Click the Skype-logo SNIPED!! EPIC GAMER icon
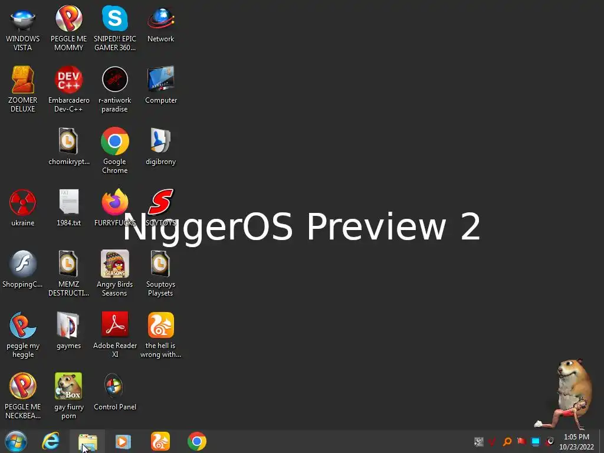 pos(115,28)
